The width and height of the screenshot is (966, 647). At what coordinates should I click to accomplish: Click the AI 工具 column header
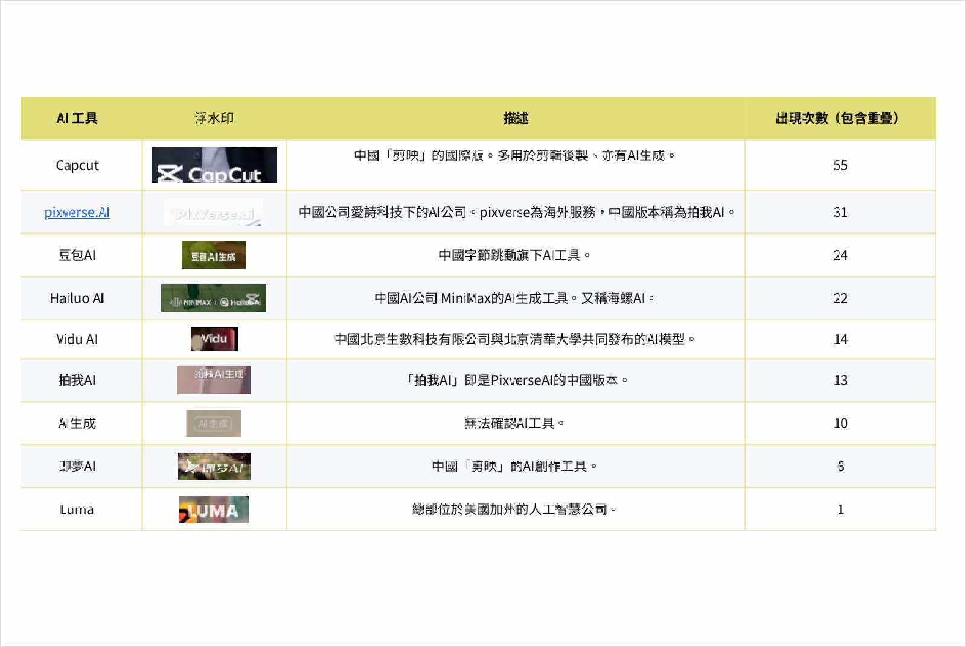pyautogui.click(x=77, y=118)
